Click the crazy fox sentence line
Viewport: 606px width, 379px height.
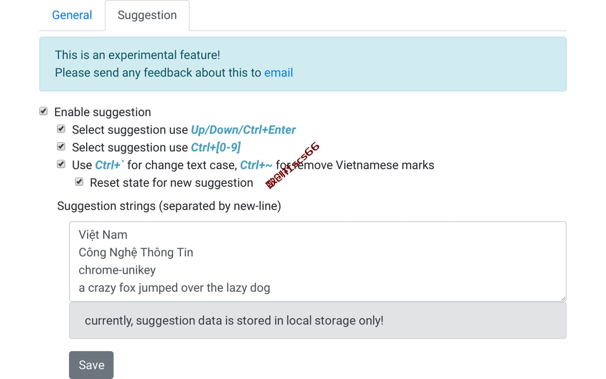pos(174,288)
